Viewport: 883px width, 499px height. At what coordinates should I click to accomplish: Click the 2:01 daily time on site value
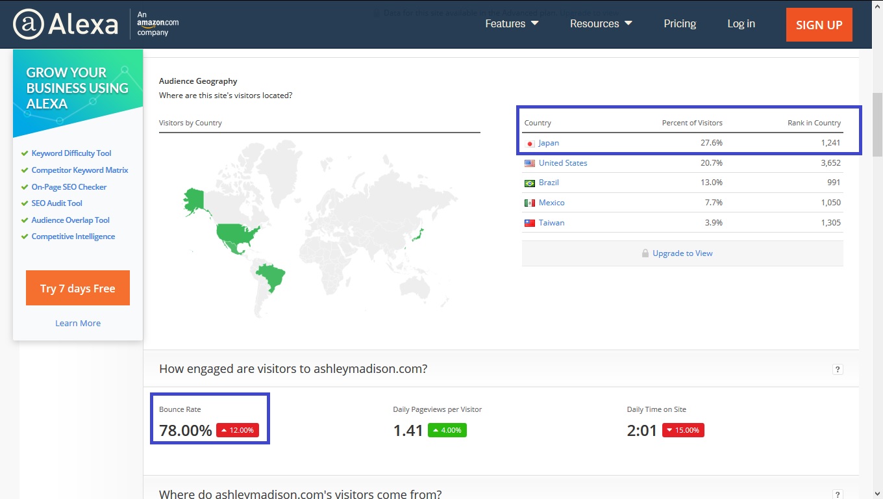coord(642,430)
